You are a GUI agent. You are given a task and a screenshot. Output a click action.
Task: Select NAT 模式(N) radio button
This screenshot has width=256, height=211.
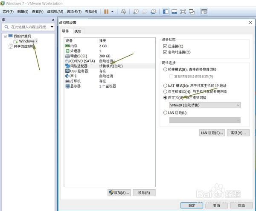point(165,86)
